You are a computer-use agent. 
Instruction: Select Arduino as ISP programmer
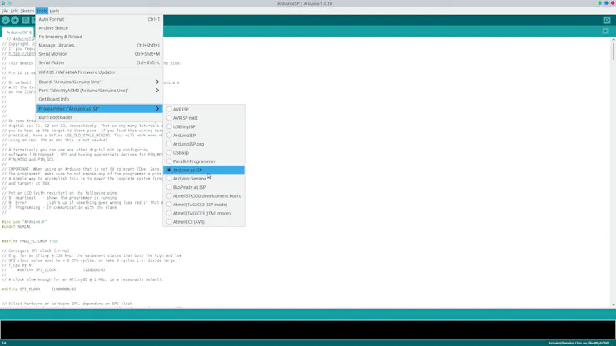pos(204,170)
